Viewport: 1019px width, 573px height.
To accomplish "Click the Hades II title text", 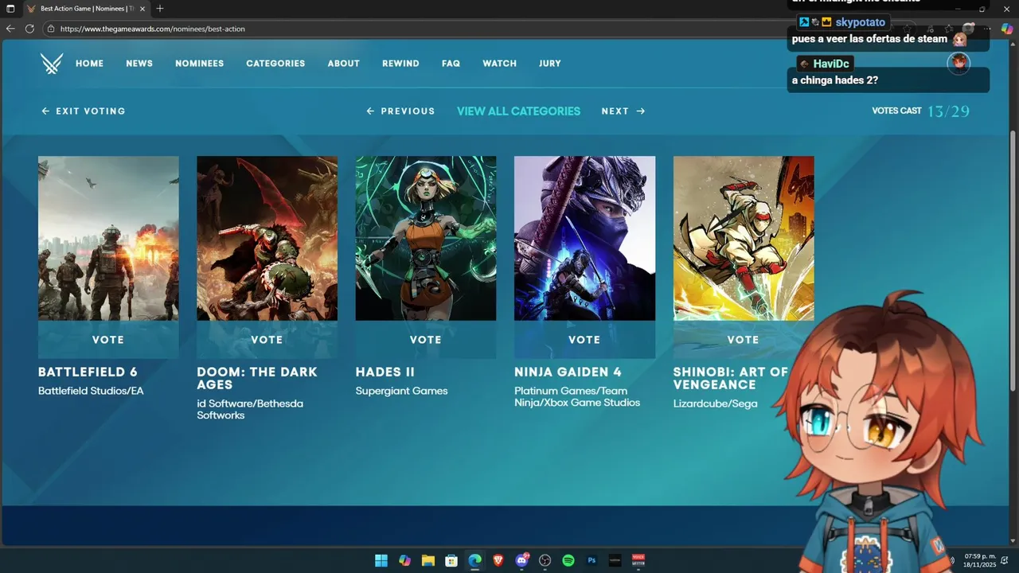I will coord(385,372).
